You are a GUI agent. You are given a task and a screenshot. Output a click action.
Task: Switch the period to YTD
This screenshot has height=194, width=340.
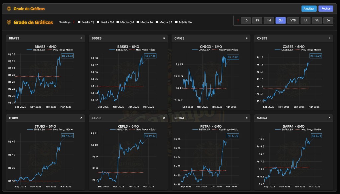coord(293,20)
